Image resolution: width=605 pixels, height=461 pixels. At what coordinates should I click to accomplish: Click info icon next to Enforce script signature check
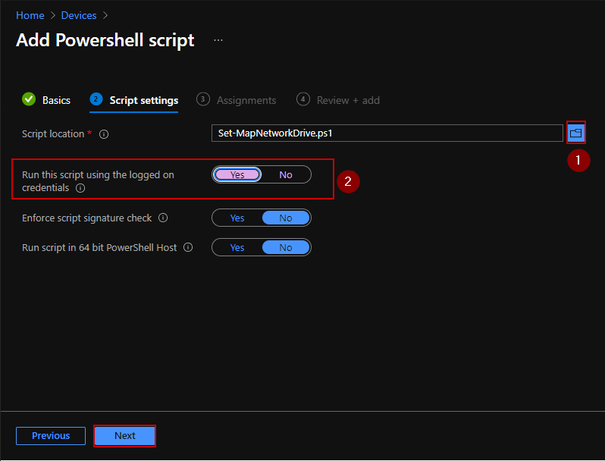point(163,218)
